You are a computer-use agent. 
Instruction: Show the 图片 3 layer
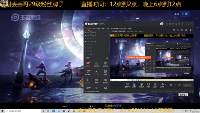85,45
